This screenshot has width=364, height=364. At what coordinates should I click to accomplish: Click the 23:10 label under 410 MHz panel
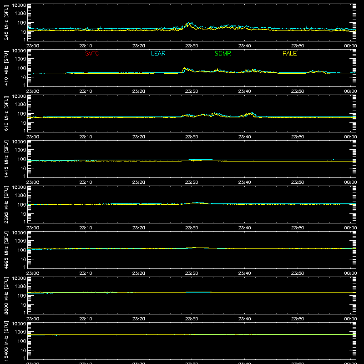point(86,91)
